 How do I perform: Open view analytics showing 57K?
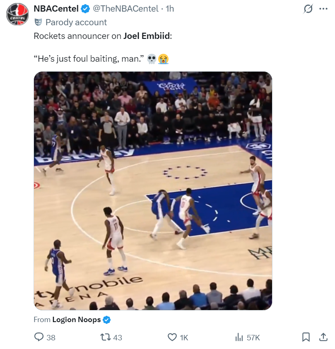247,337
